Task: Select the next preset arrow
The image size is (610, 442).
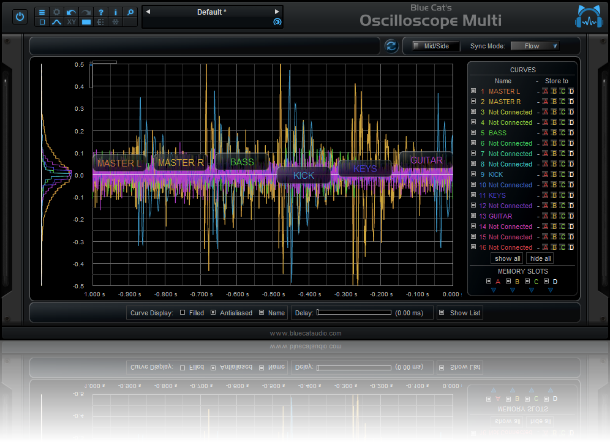Action: click(x=277, y=12)
